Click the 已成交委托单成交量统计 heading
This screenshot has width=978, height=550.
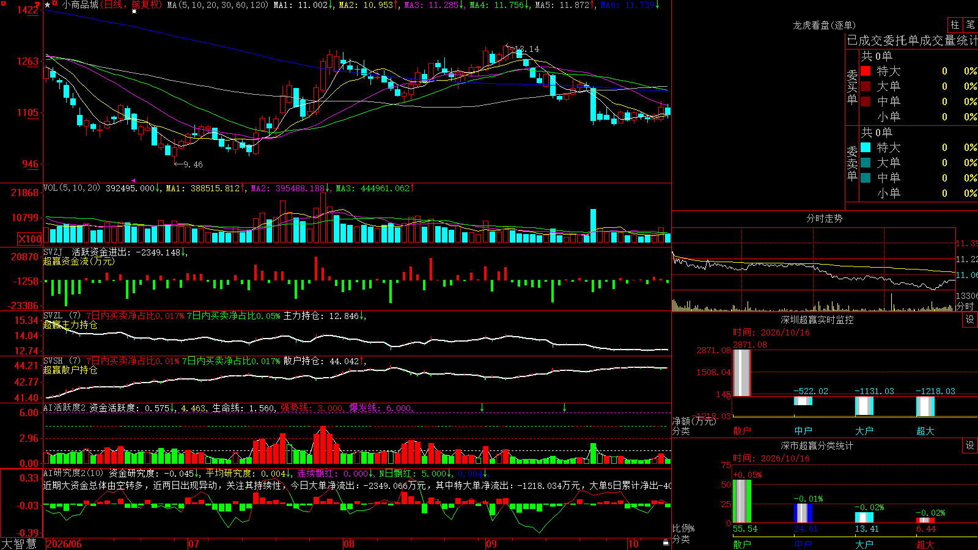point(912,40)
